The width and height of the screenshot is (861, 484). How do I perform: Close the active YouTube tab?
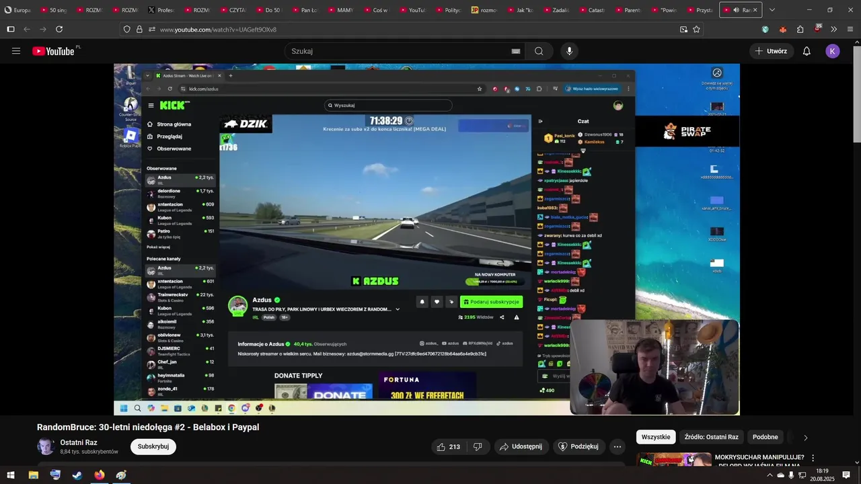[x=755, y=10]
